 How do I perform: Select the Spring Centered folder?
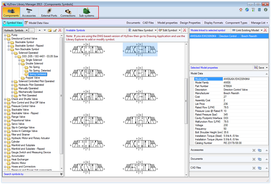pos(38,74)
